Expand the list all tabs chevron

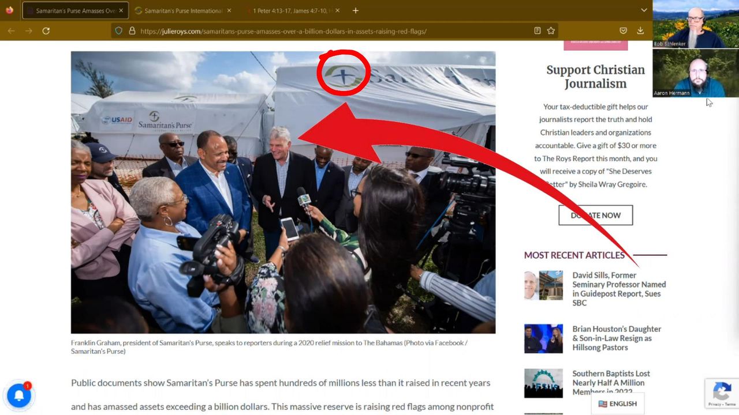(644, 10)
